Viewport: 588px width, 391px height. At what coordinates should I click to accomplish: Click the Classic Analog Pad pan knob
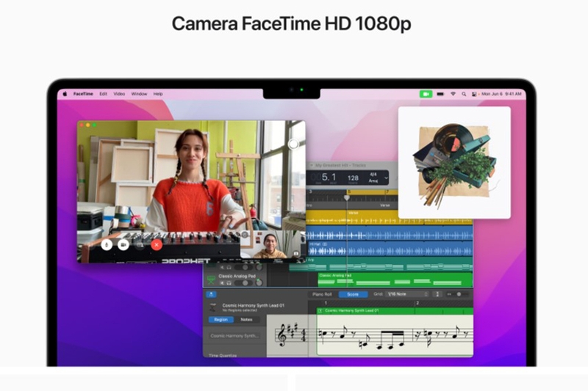[x=259, y=282]
